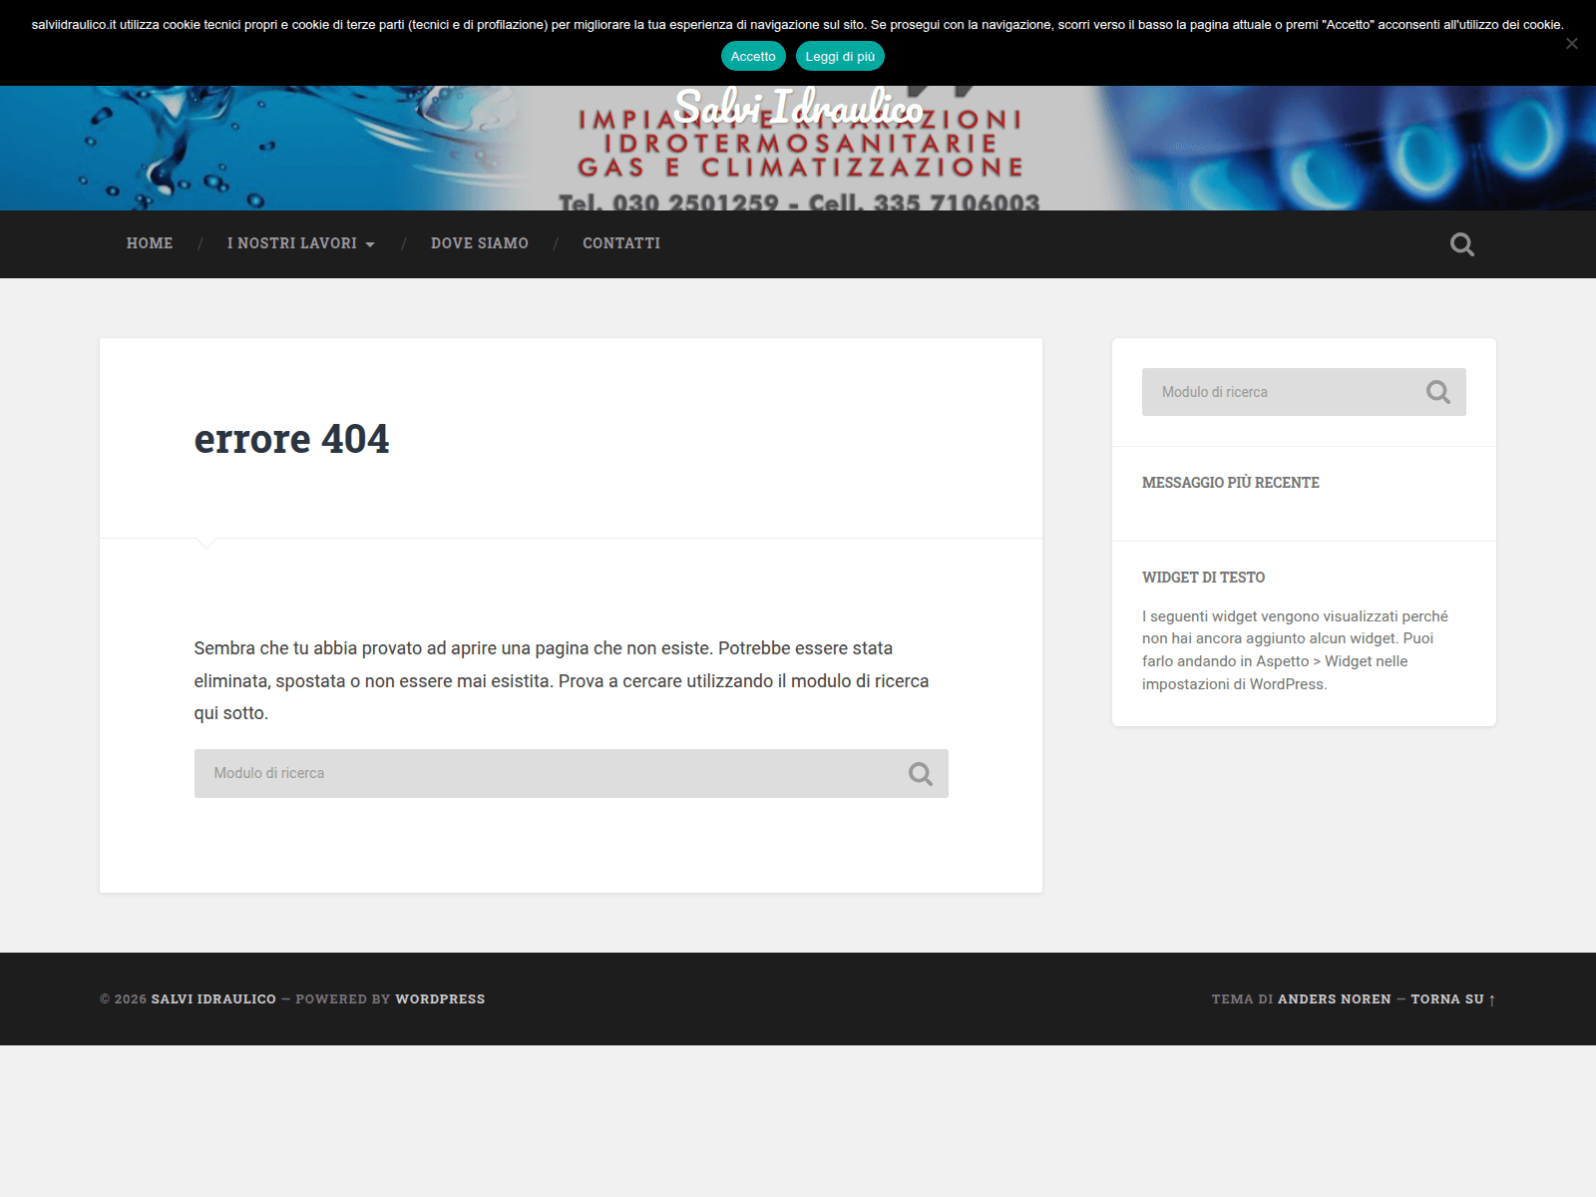Go to the HOME menu item
Image resolution: width=1596 pixels, height=1197 pixels.
(150, 243)
